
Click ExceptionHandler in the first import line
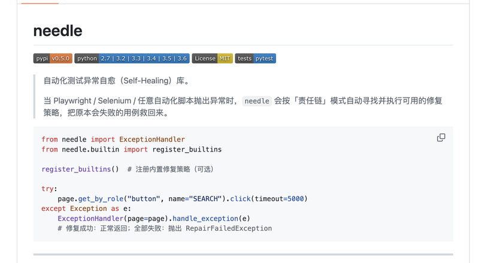(152, 140)
